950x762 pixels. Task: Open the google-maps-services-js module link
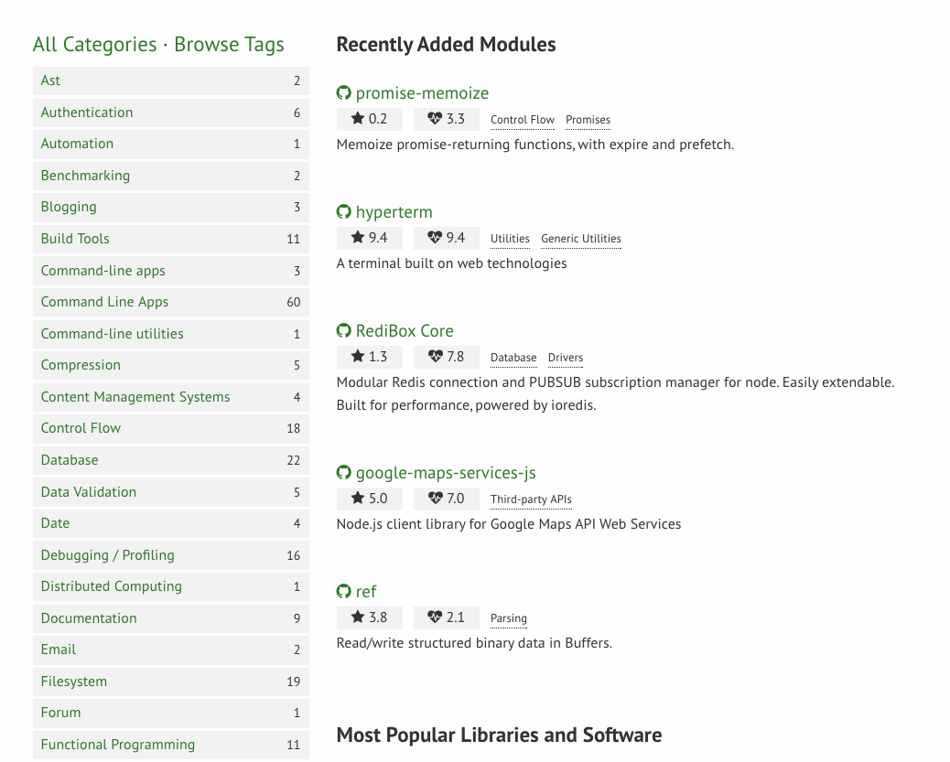point(446,473)
